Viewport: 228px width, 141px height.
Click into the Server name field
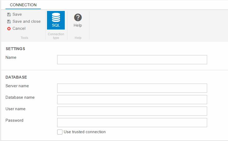coord(132,88)
